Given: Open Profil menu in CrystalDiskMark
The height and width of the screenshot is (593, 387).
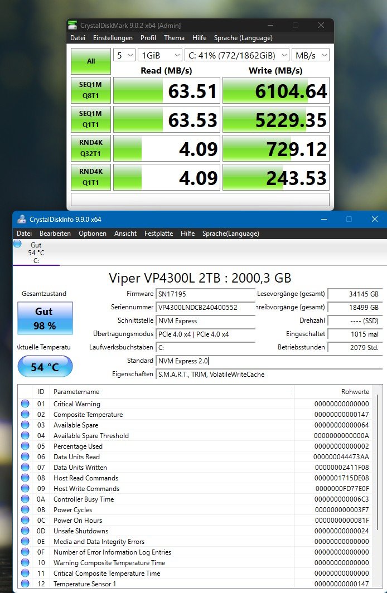Looking at the screenshot, I should (148, 38).
